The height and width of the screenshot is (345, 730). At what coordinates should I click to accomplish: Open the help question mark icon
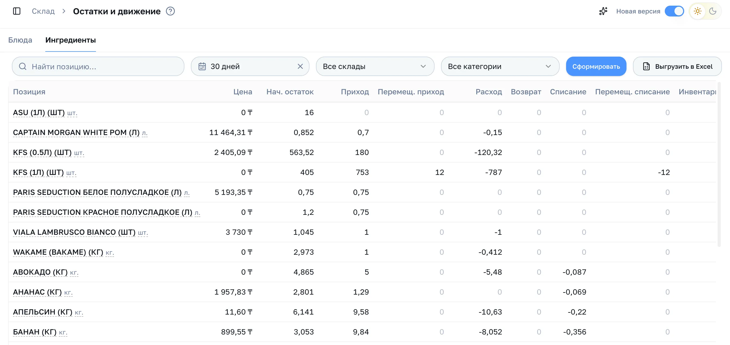point(170,11)
